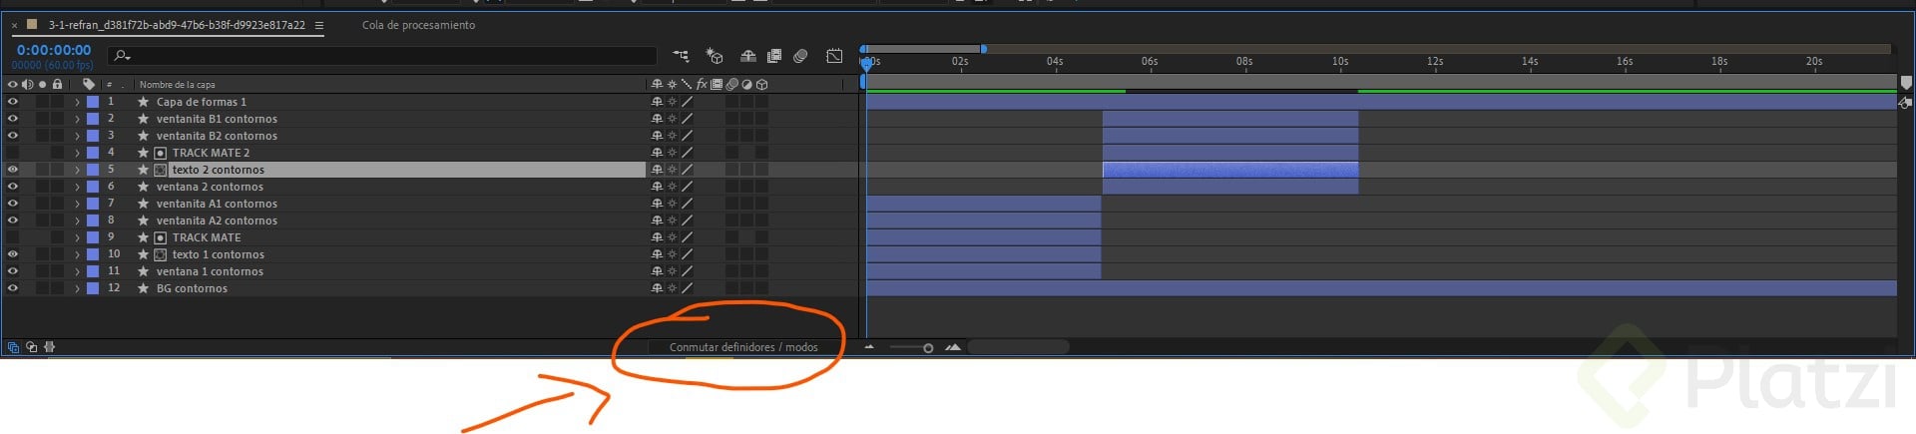Lock the ventana 1 contornos layer
The height and width of the screenshot is (434, 1916).
click(58, 271)
